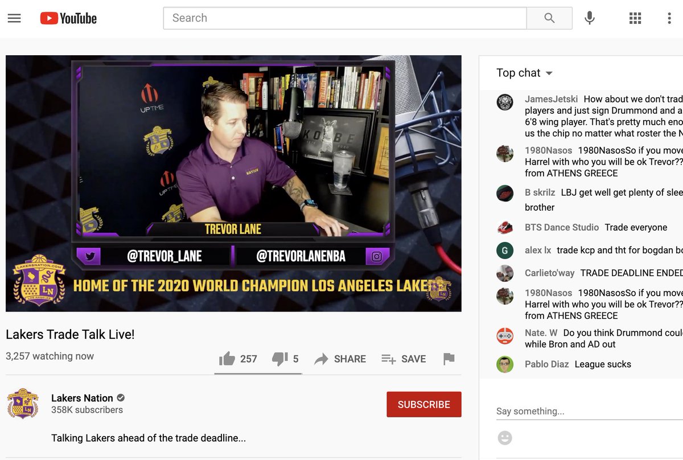Expand the Top chat dropdown
The width and height of the screenshot is (683, 460).
tap(524, 73)
